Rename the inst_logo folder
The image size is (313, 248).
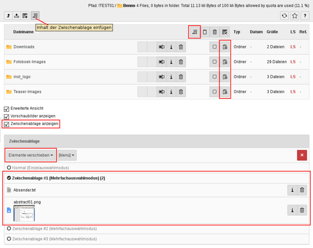(x=161, y=77)
